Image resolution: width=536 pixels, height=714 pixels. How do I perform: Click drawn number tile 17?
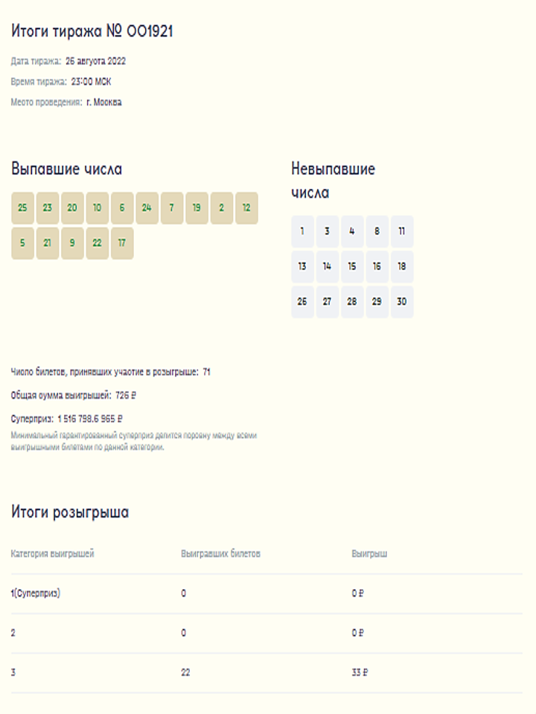pos(122,243)
